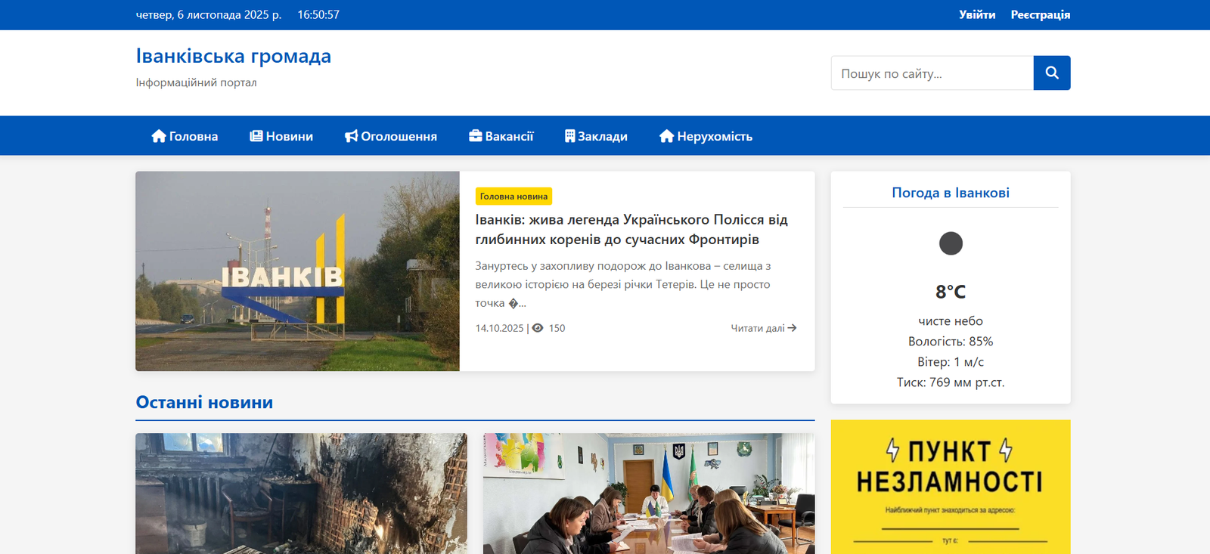This screenshot has height=554, width=1210.
Task: Click the clear sky weather icon
Action: pos(951,243)
